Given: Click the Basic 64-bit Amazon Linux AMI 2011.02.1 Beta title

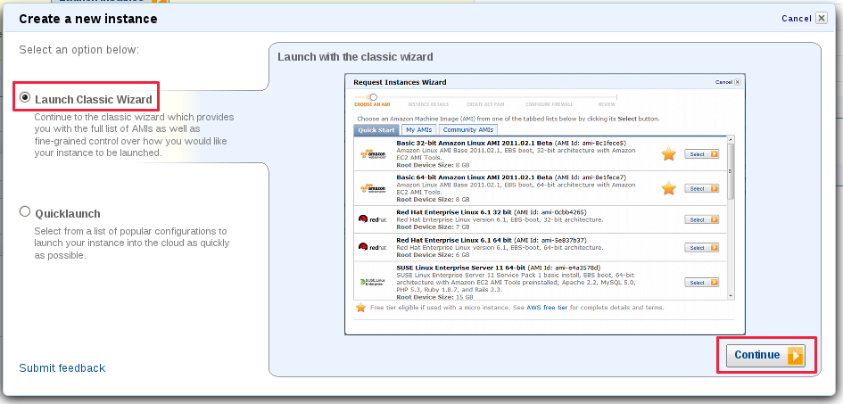Looking at the screenshot, I should 475,177.
